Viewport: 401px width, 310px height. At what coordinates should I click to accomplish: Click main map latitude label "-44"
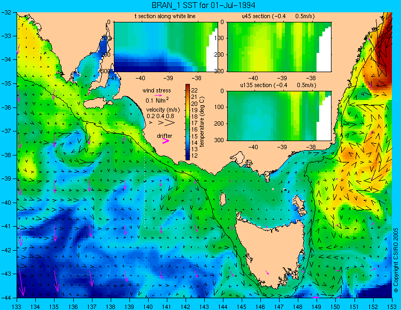point(6,298)
